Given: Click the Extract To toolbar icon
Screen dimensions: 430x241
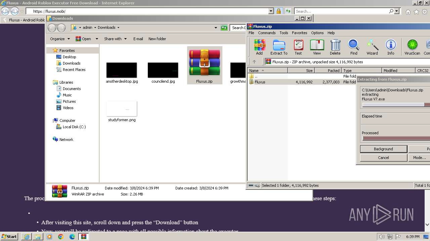Looking at the screenshot, I should [279, 47].
